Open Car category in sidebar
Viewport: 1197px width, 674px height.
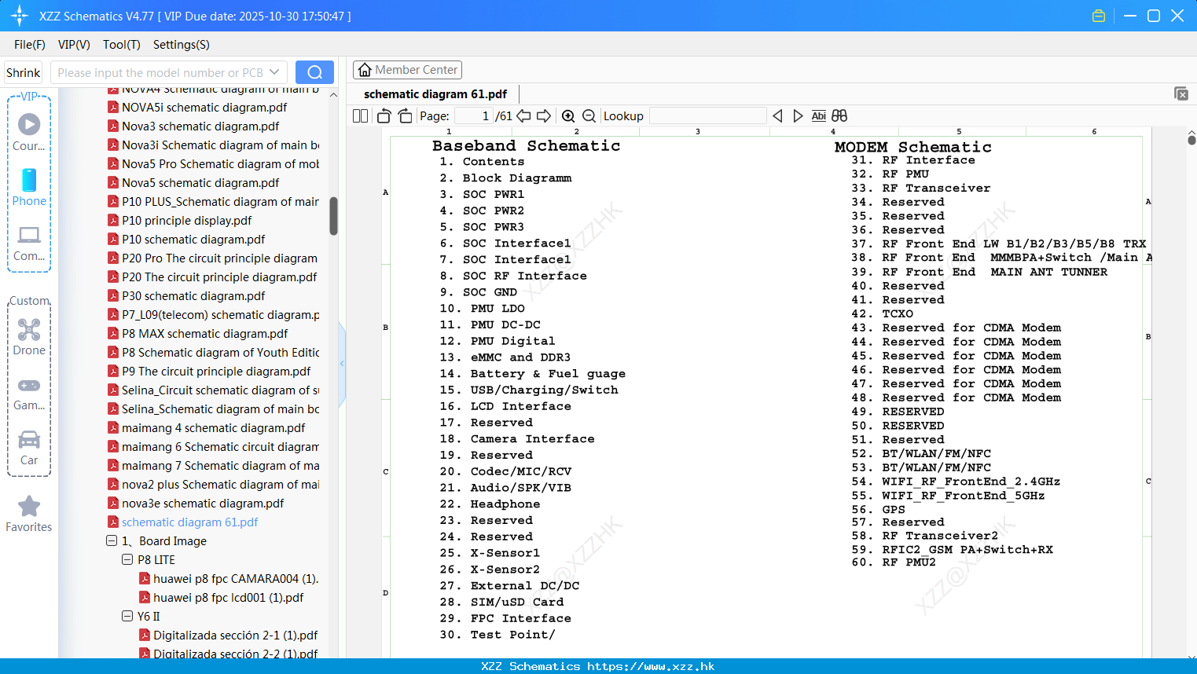[29, 448]
